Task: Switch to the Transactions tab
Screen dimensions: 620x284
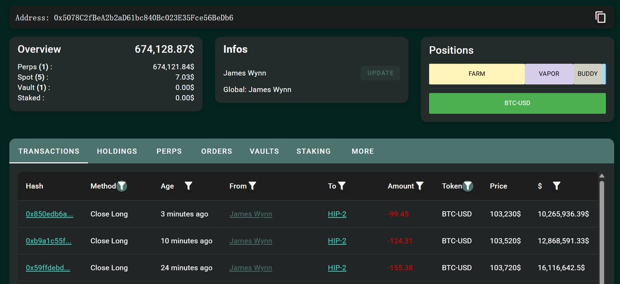Action: (x=49, y=151)
